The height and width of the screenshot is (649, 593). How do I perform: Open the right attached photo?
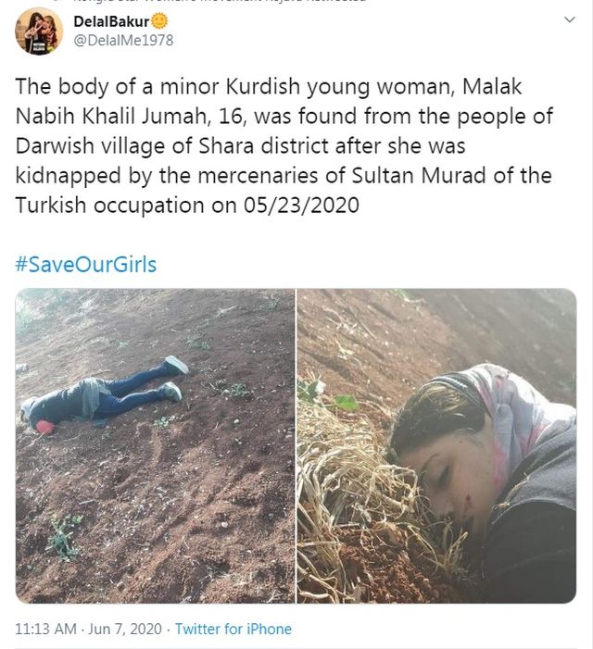[x=437, y=445]
